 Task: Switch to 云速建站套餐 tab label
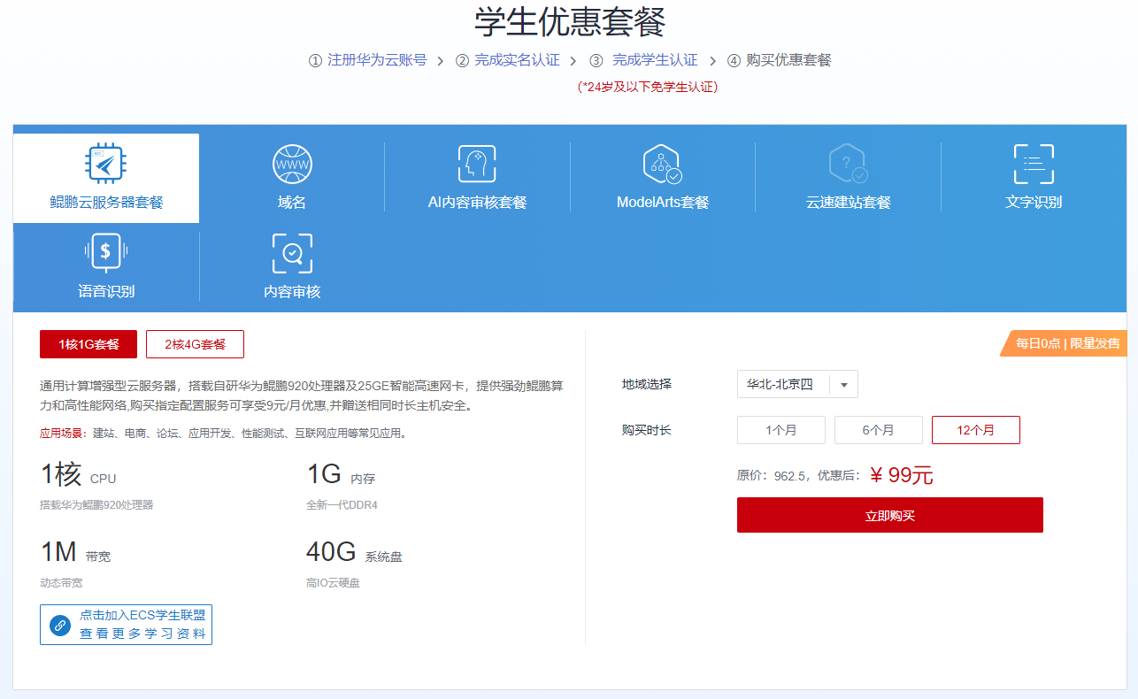pos(848,202)
